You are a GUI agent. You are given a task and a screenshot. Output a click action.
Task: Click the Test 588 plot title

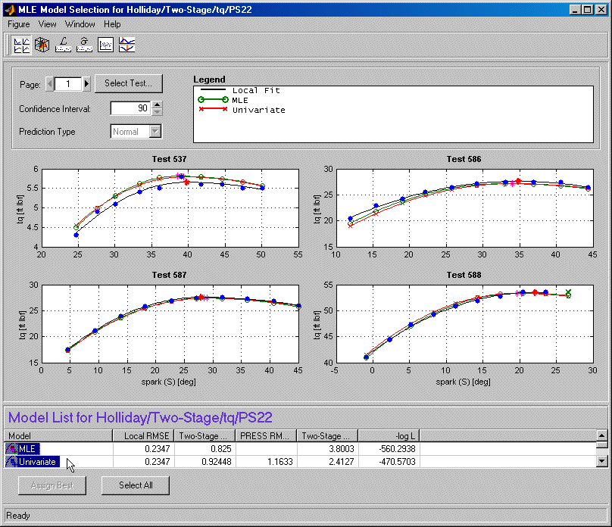pos(464,275)
